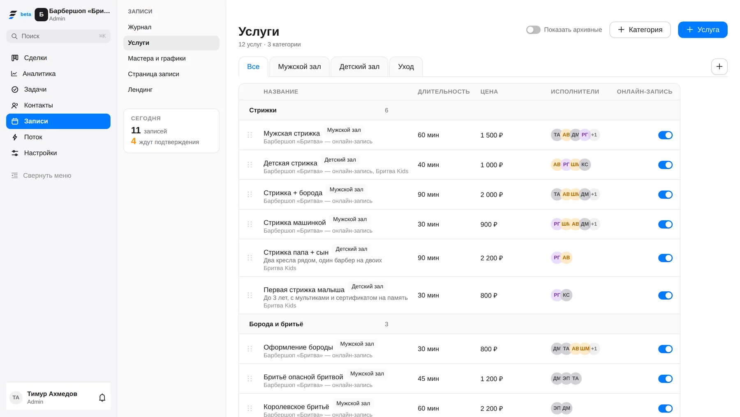The height and width of the screenshot is (417, 740).
Task: Disable online booking for Мужская стрижка
Action: 665,135
